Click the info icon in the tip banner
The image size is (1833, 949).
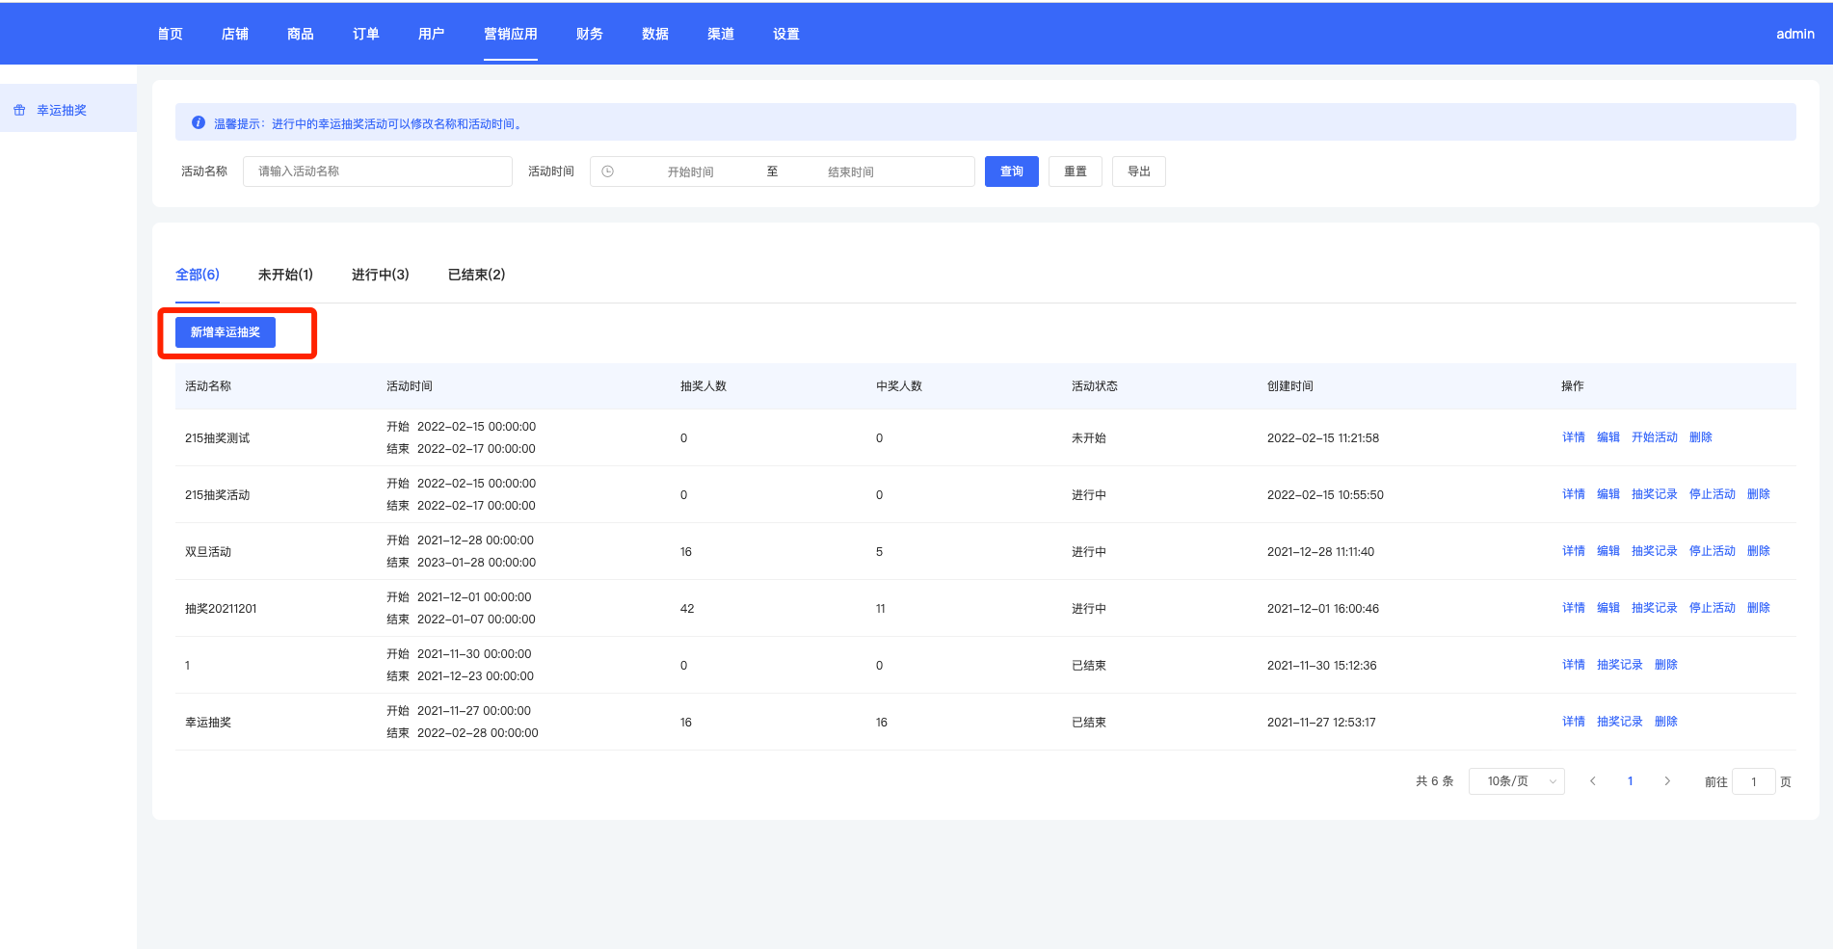[x=199, y=122]
